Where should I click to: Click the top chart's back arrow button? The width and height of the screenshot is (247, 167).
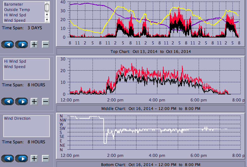[x=8, y=44]
